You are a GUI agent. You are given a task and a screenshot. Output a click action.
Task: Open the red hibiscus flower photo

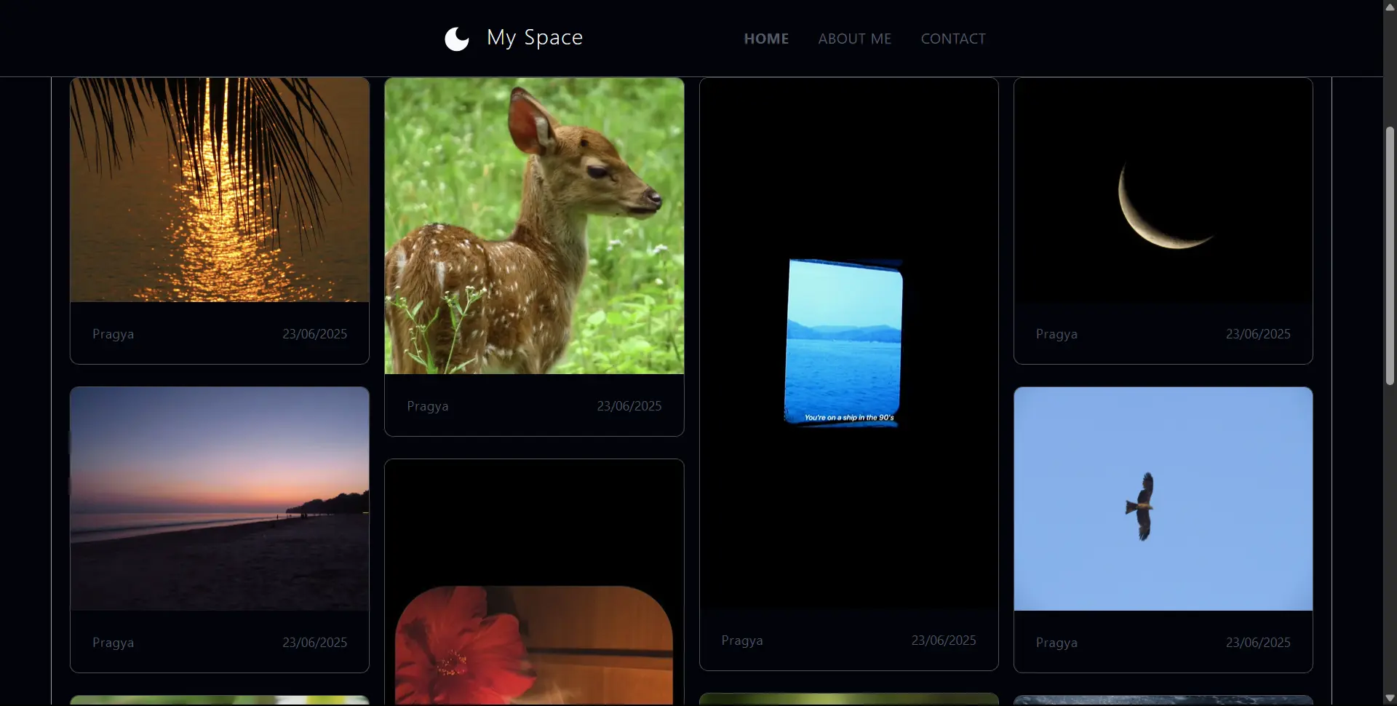(x=534, y=582)
